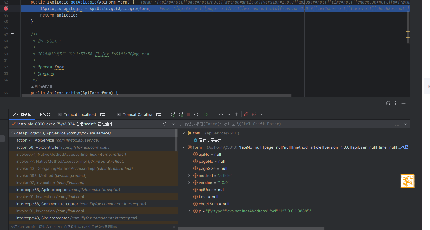View all breakpoints
The image size is (430, 230).
point(246,114)
